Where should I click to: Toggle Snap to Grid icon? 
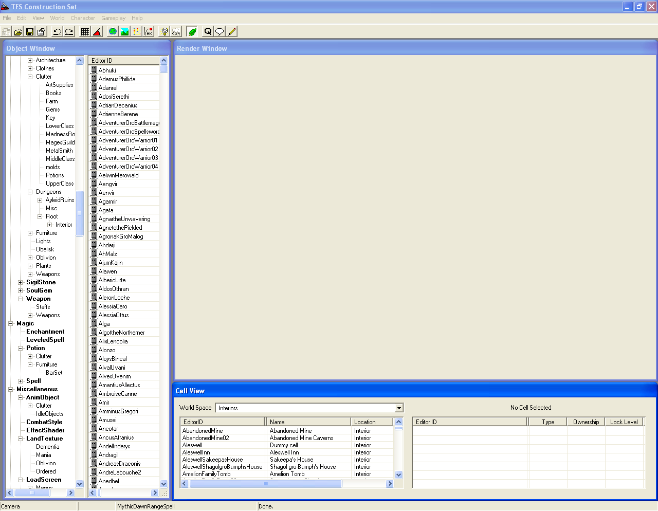point(85,31)
